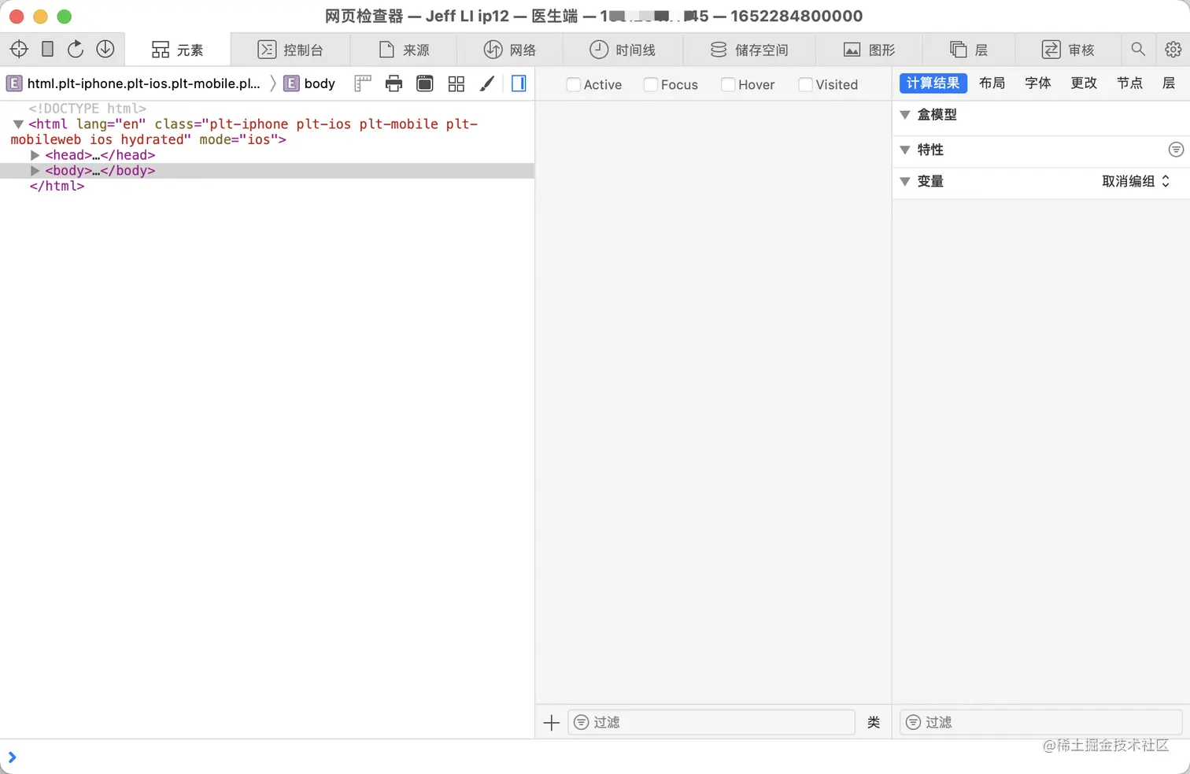Collapse the 盒模型 section
The height and width of the screenshot is (774, 1190).
pos(905,115)
